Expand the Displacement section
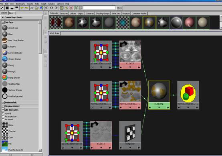This screenshot has height=156, width=222. pyautogui.click(x=3, y=106)
